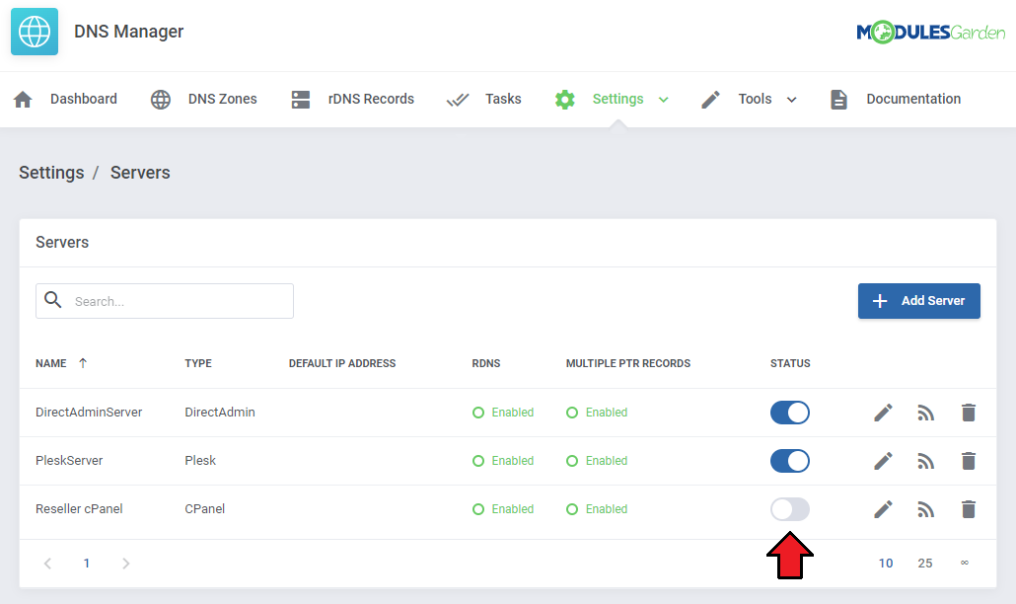Sort by Name ascending arrow
Viewport: 1016px width, 604px height.
83,363
